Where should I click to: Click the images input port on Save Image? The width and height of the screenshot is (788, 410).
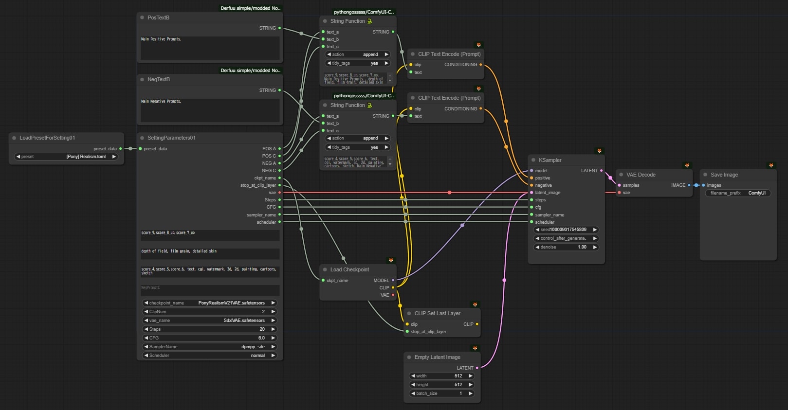(x=703, y=185)
